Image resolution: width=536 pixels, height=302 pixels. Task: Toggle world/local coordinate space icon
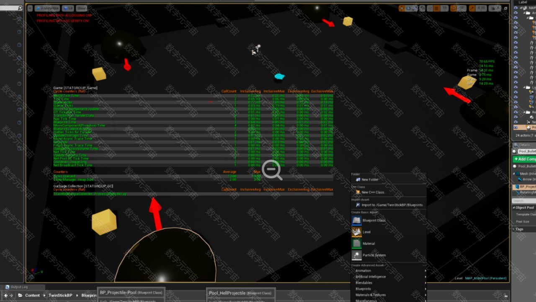click(422, 8)
